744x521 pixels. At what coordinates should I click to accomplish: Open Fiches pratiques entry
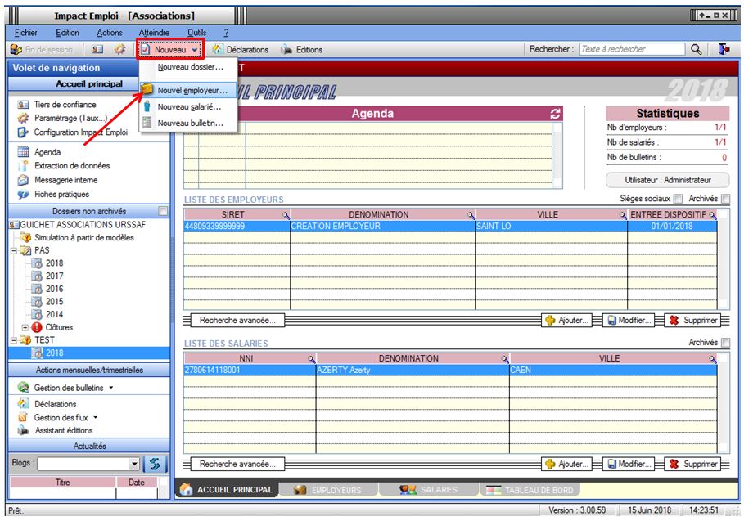pos(61,195)
